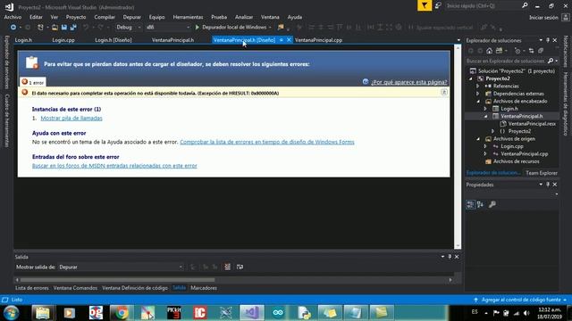The width and height of the screenshot is (572, 321).
Task: Open the x86 platform dropdown
Action: 168,28
